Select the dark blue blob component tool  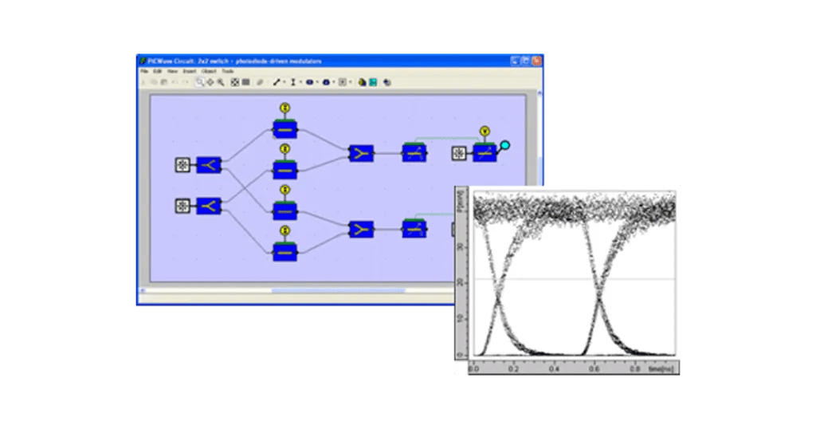coord(326,82)
